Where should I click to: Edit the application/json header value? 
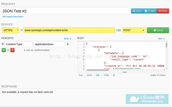coord(49,44)
